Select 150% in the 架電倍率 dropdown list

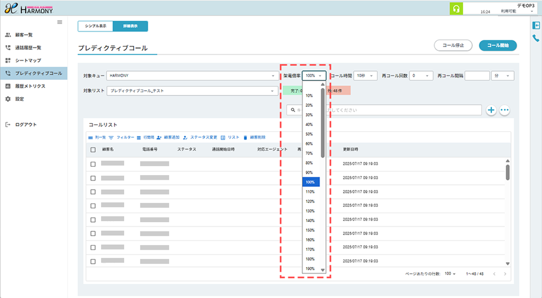[310, 230]
